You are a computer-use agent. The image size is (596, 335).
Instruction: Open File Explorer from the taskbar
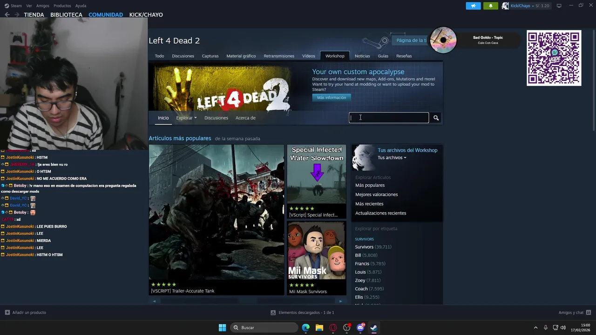click(x=319, y=328)
